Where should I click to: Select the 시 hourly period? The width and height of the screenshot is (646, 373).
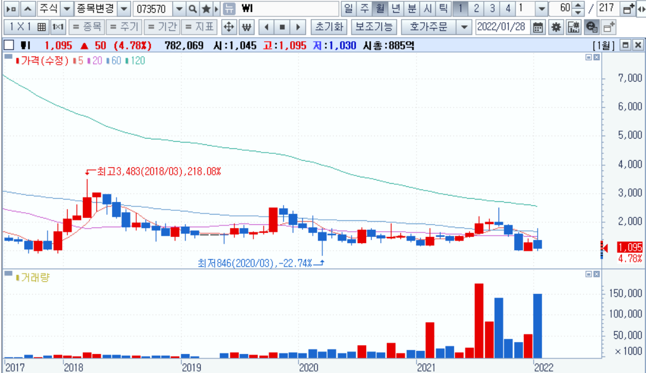click(427, 9)
